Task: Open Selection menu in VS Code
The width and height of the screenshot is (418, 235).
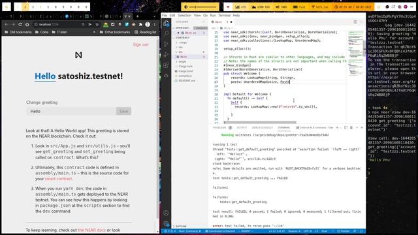Action: [x=184, y=16]
